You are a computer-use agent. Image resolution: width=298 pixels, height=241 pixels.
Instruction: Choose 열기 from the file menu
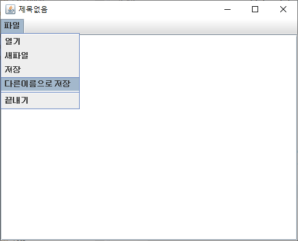pos(40,42)
